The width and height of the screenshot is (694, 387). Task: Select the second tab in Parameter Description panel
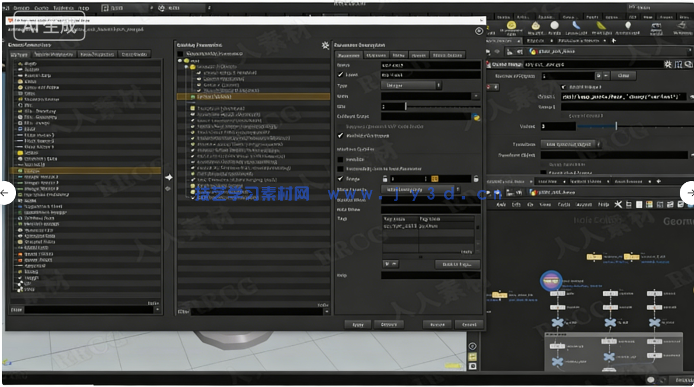point(376,55)
